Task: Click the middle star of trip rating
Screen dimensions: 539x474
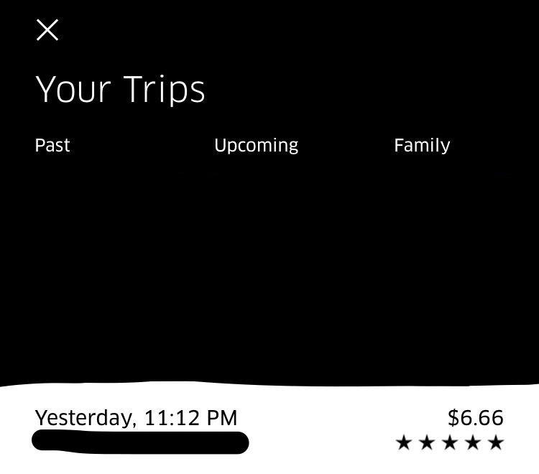Action: (x=450, y=442)
